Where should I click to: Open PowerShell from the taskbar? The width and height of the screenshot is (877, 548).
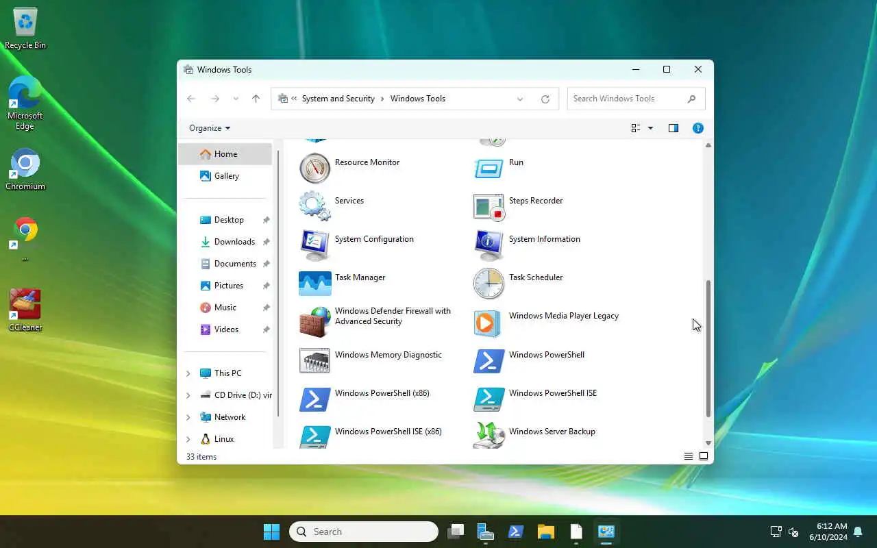click(x=516, y=532)
